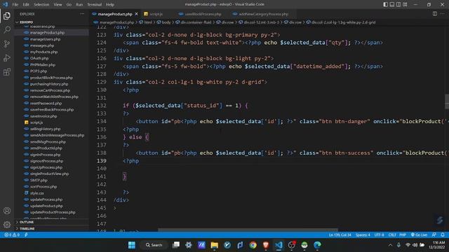Viewport: 449px width, 252px height.
Task: Open Explorer panel more actions ellipsis
Action: tap(82, 14)
